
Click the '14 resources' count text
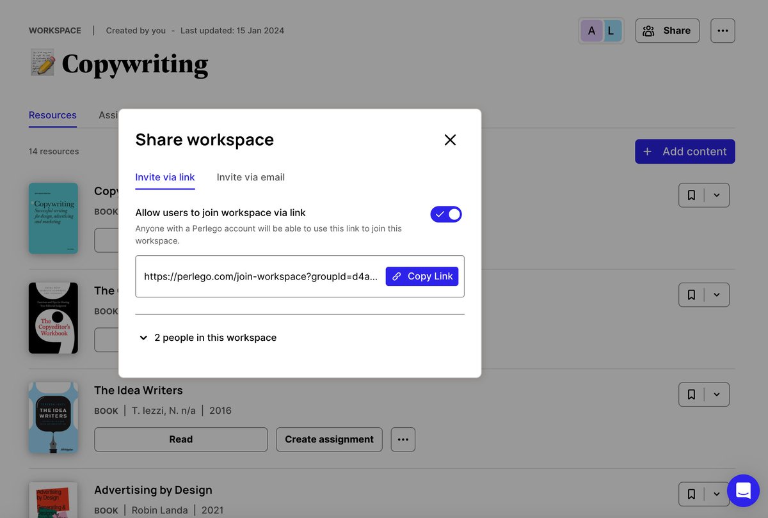tap(54, 152)
